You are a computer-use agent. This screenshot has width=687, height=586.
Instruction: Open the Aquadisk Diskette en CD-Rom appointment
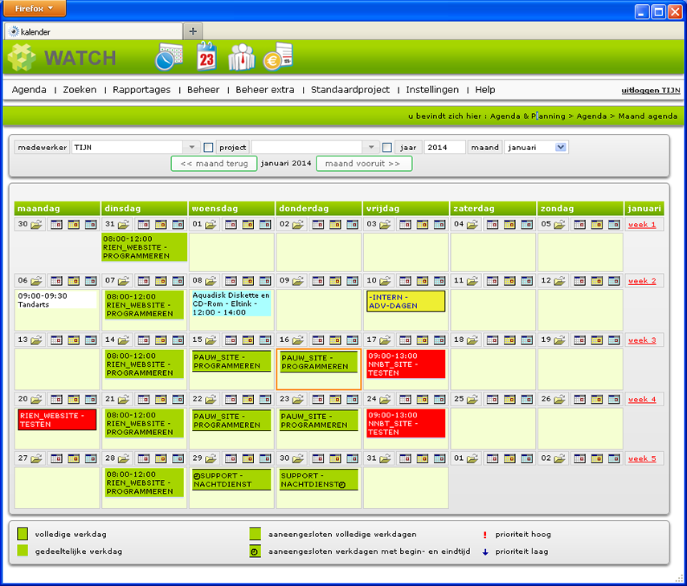231,303
